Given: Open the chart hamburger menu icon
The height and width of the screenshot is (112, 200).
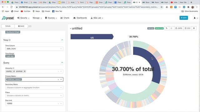Looking at the screenshot, I should (194, 28).
